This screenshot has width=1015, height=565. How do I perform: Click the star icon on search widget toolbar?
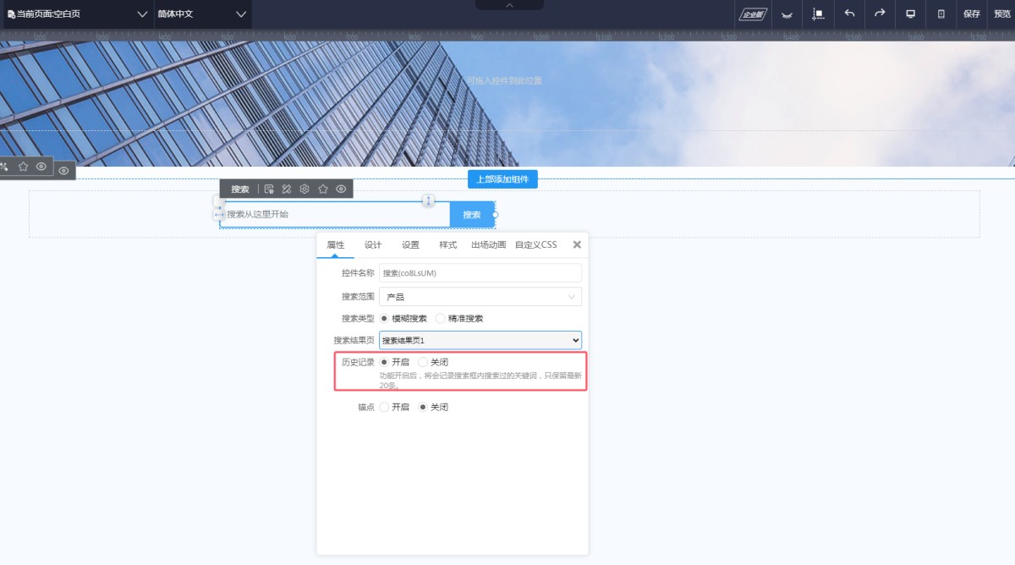click(323, 189)
